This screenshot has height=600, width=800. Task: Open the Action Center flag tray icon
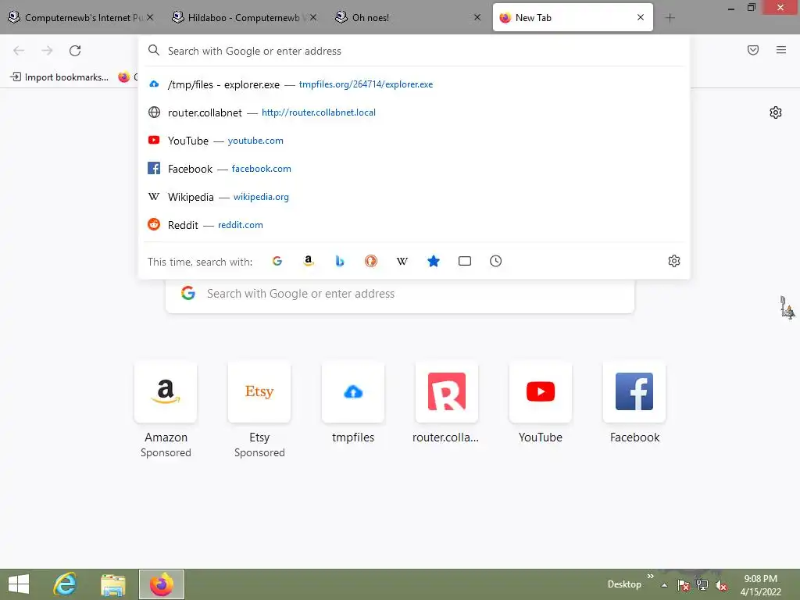click(684, 585)
